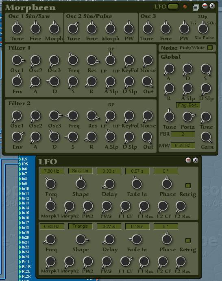Open the Saw Up shape display
The image size is (222, 281).
(80, 171)
